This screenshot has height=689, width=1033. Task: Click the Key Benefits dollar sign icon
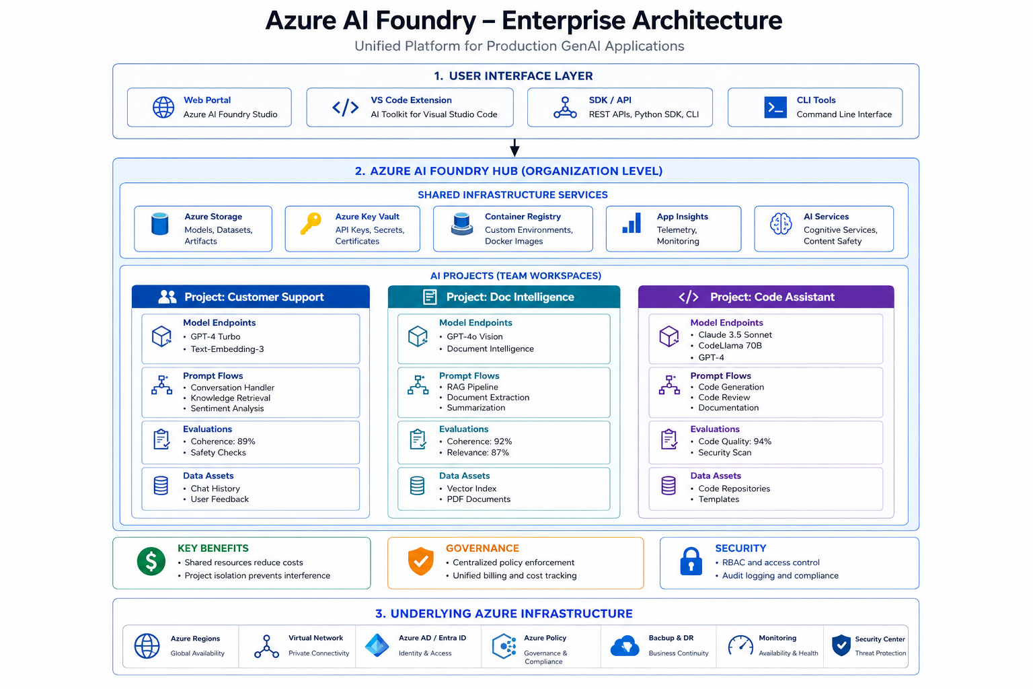tap(151, 561)
